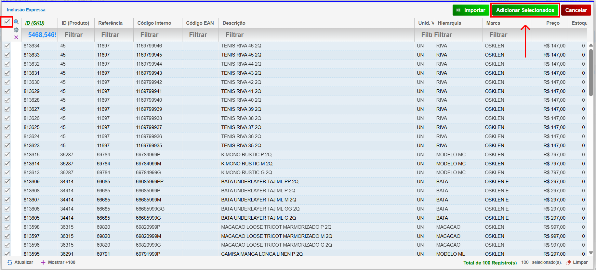
Task: Click the magnifying glass search icon
Action: click(16, 22)
